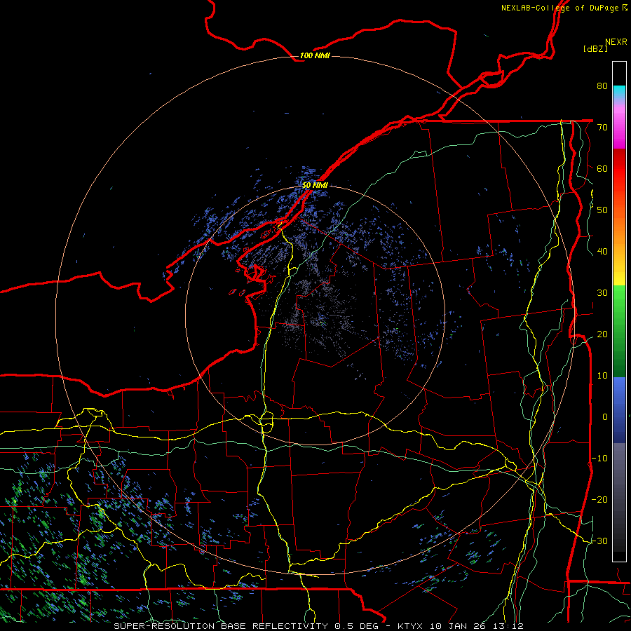Click the 20 value on the dBZ scale

click(x=602, y=334)
